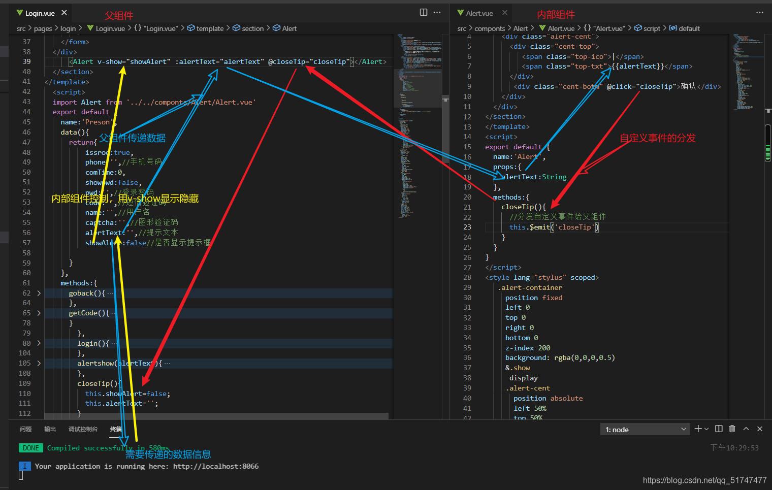Open more actions menu for Login.vue editor group
This screenshot has width=772, height=490.
pyautogui.click(x=437, y=12)
